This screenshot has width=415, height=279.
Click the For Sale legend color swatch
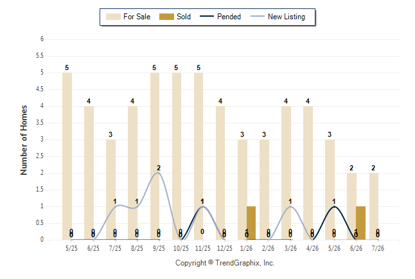pos(113,17)
